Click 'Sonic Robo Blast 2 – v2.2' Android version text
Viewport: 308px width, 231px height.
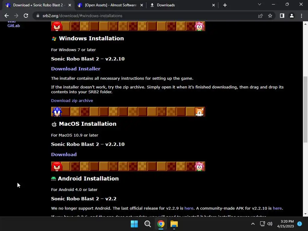84,199
